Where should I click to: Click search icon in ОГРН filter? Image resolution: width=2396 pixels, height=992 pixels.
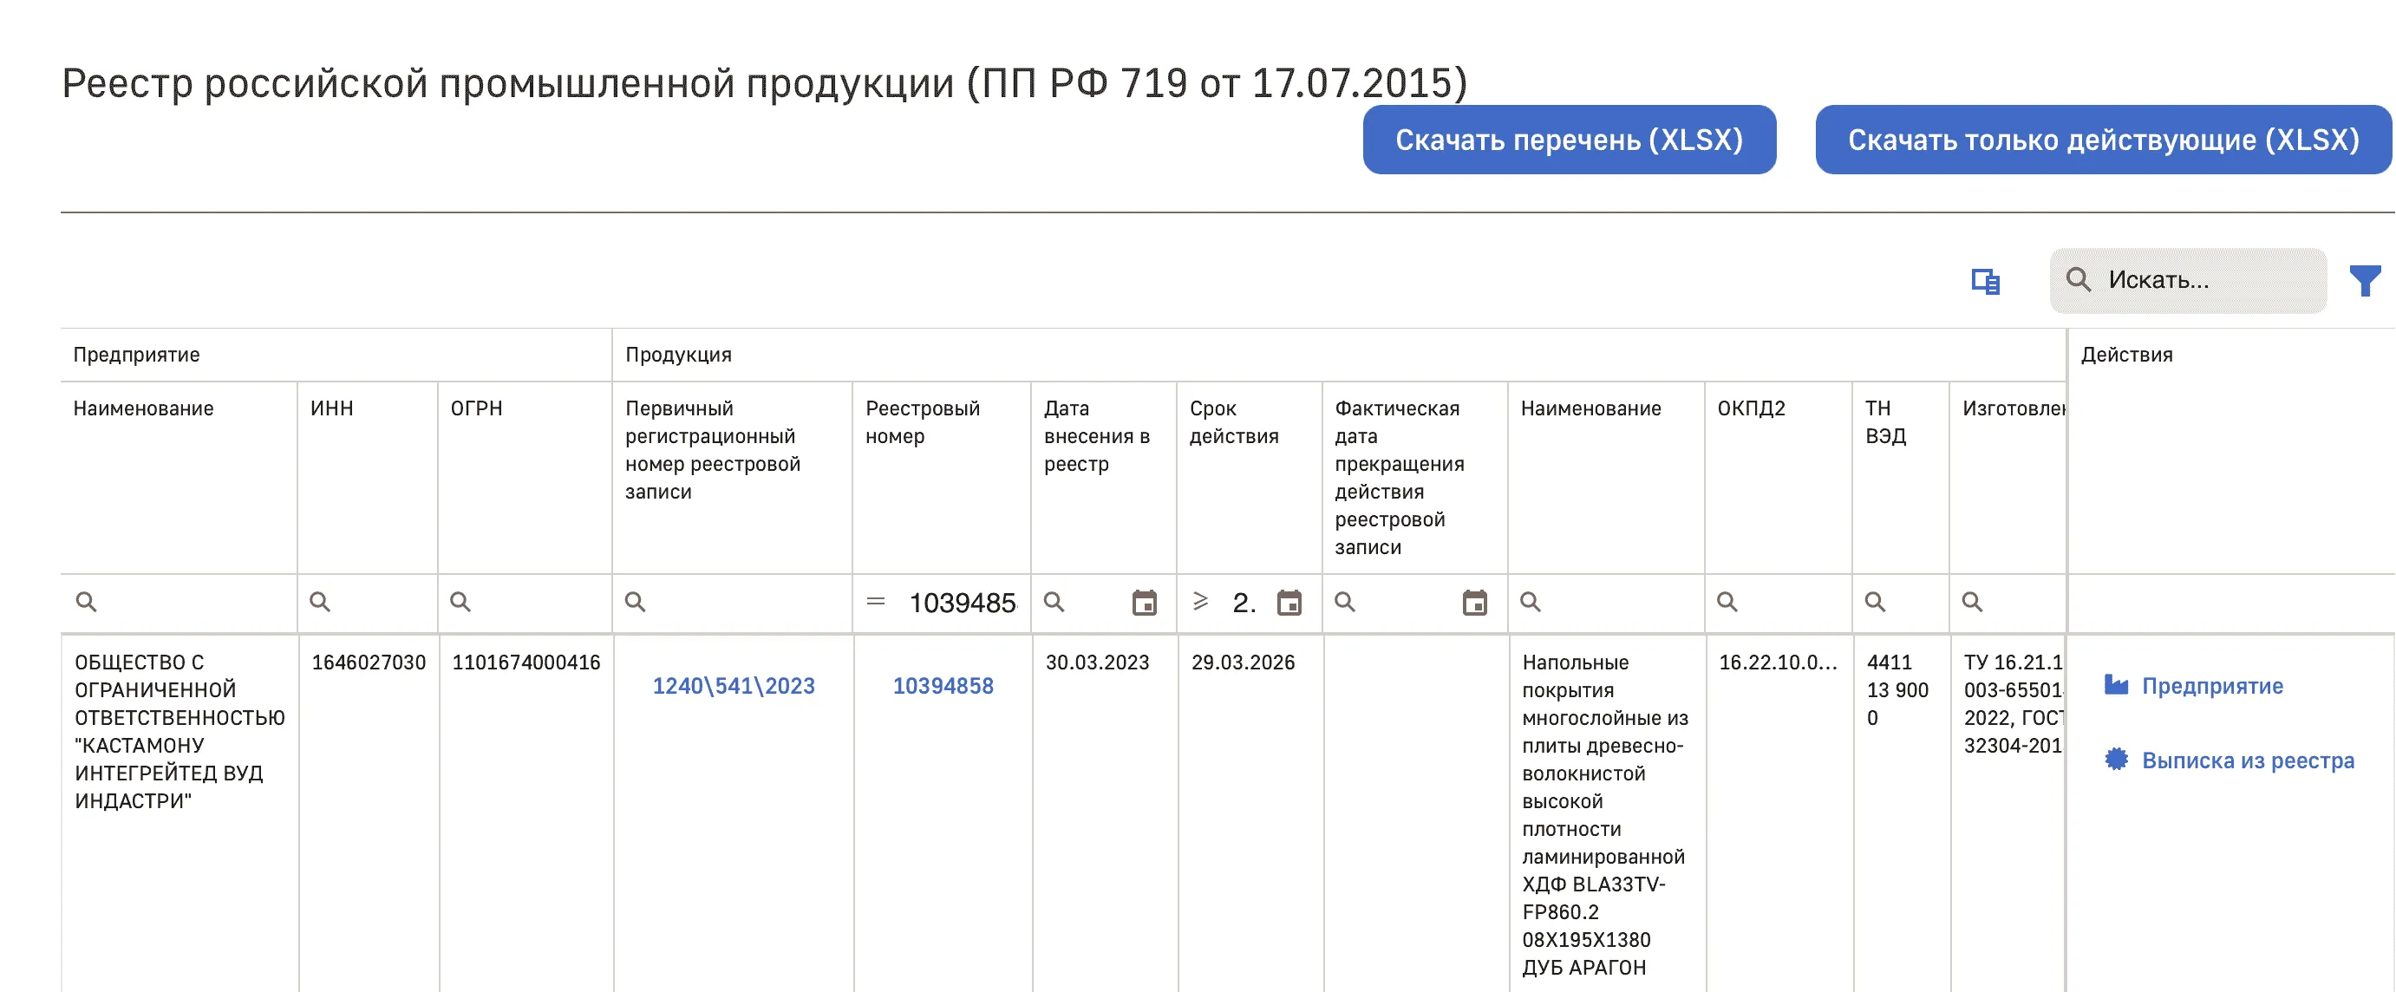pos(460,602)
